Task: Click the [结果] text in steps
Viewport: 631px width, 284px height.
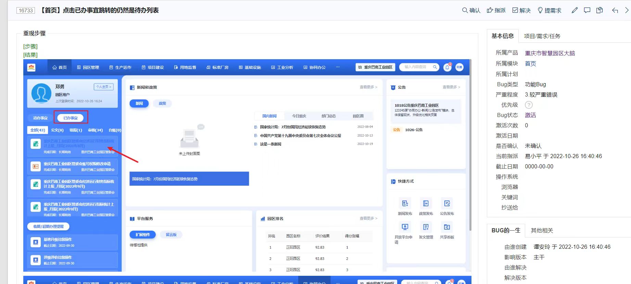Action: pyautogui.click(x=30, y=55)
